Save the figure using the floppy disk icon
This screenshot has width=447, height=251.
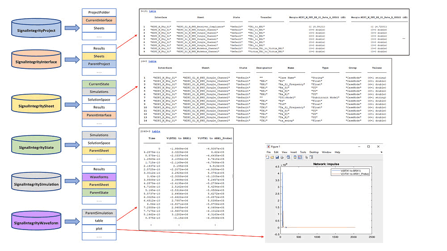277,157
